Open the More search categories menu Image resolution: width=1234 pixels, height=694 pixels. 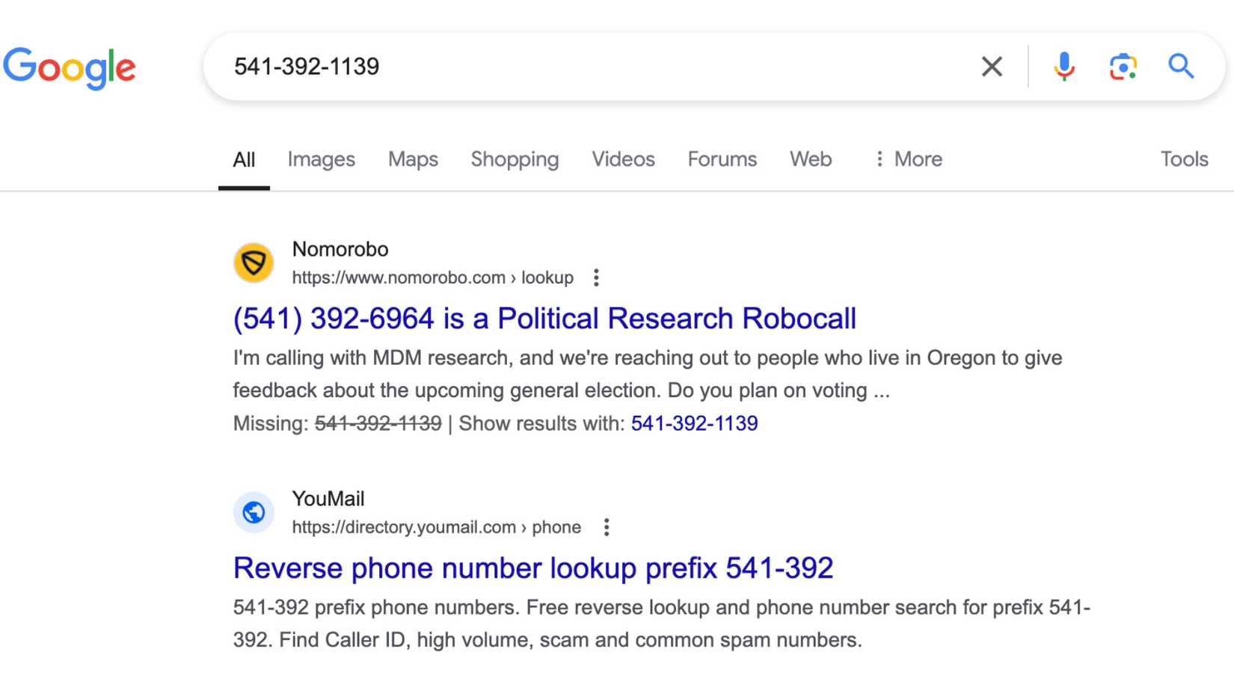coord(907,159)
